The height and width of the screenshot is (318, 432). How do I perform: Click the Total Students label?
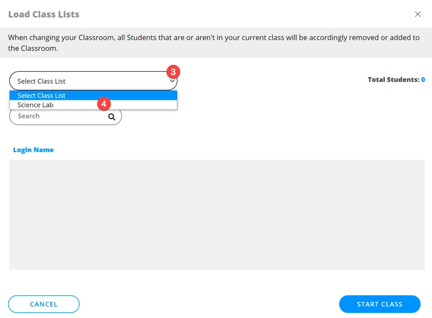click(393, 80)
